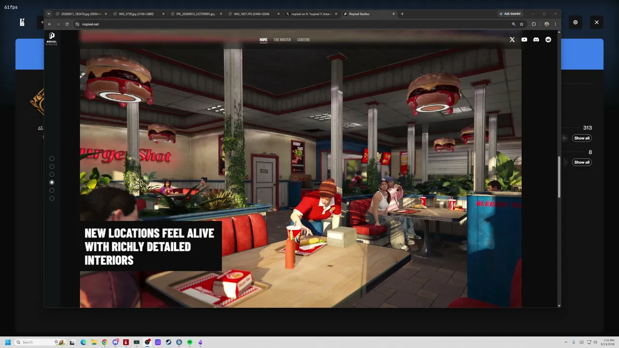Select the sixth slide indicator dot
Image resolution: width=619 pixels, height=348 pixels.
[x=52, y=198]
